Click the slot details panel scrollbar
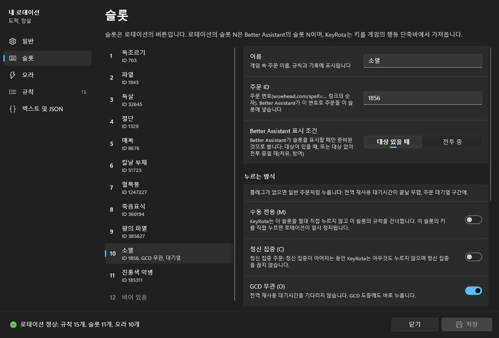This screenshot has width=499, height=338. (491, 124)
